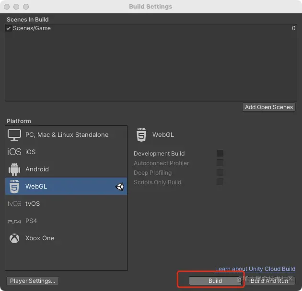
Task: Select the PS4 platform row
Action: [x=66, y=221]
